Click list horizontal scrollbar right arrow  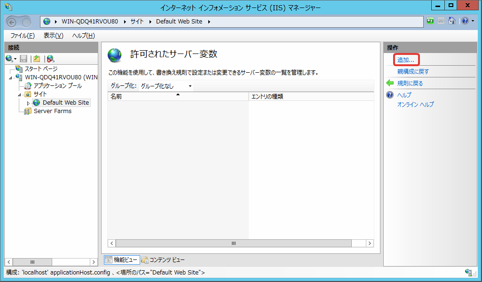click(x=370, y=244)
